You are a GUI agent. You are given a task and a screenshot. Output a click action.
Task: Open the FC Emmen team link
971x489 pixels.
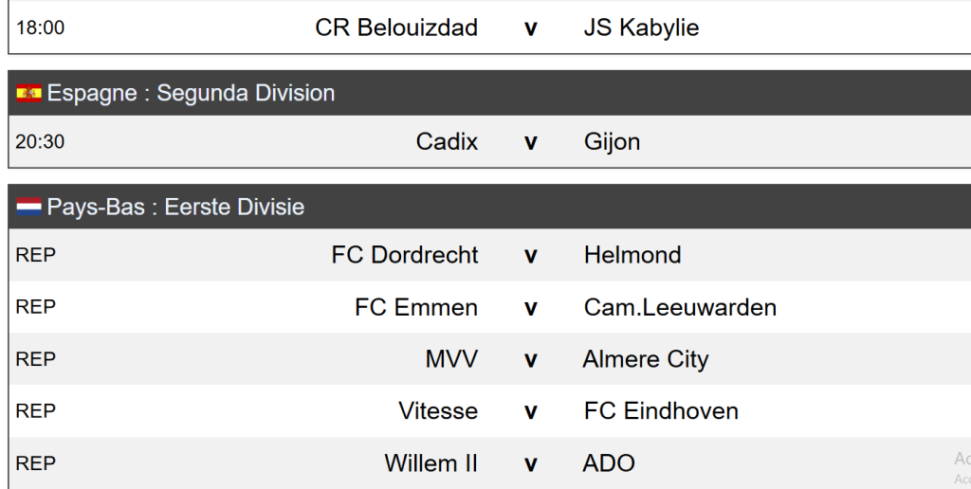tap(416, 307)
